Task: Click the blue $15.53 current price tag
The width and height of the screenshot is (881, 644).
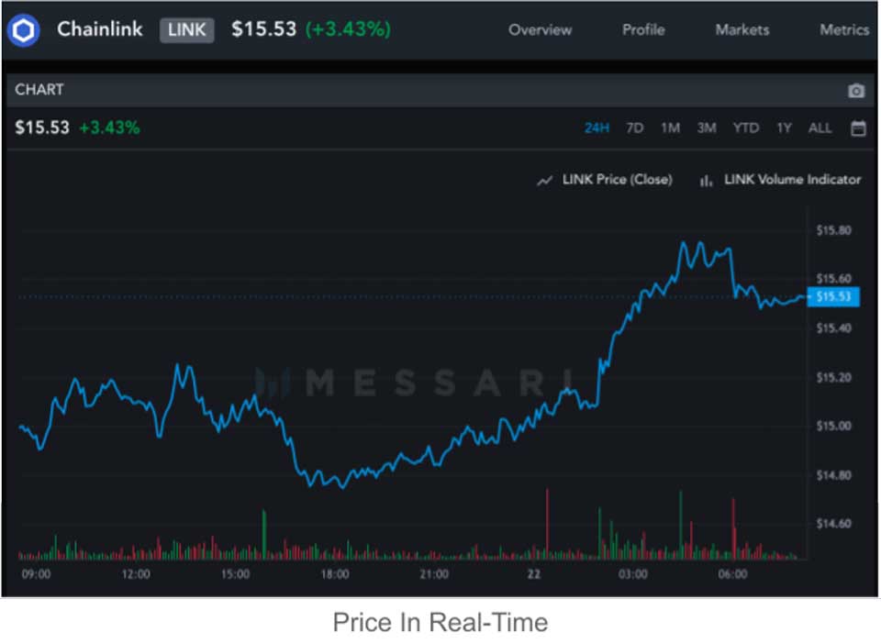Action: point(833,296)
